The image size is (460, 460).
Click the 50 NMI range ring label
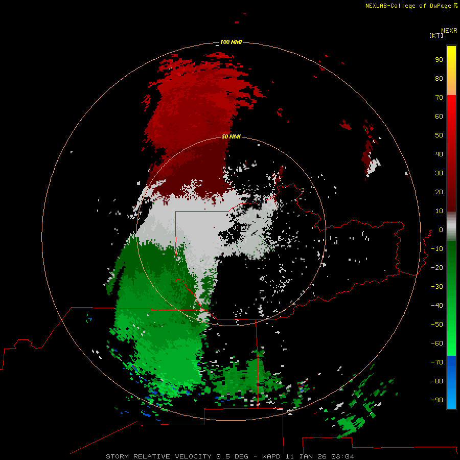[231, 136]
